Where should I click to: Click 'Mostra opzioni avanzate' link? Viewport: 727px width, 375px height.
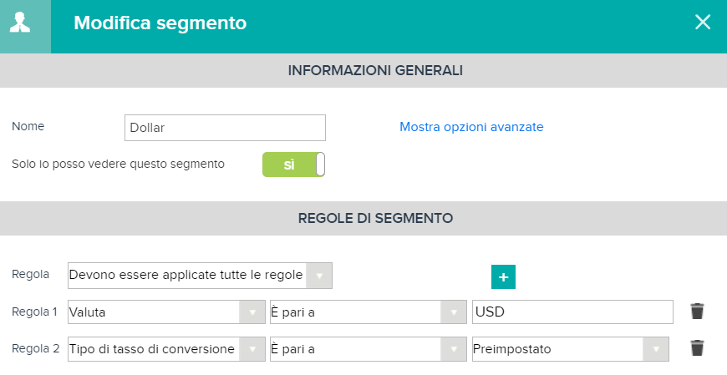(x=471, y=127)
